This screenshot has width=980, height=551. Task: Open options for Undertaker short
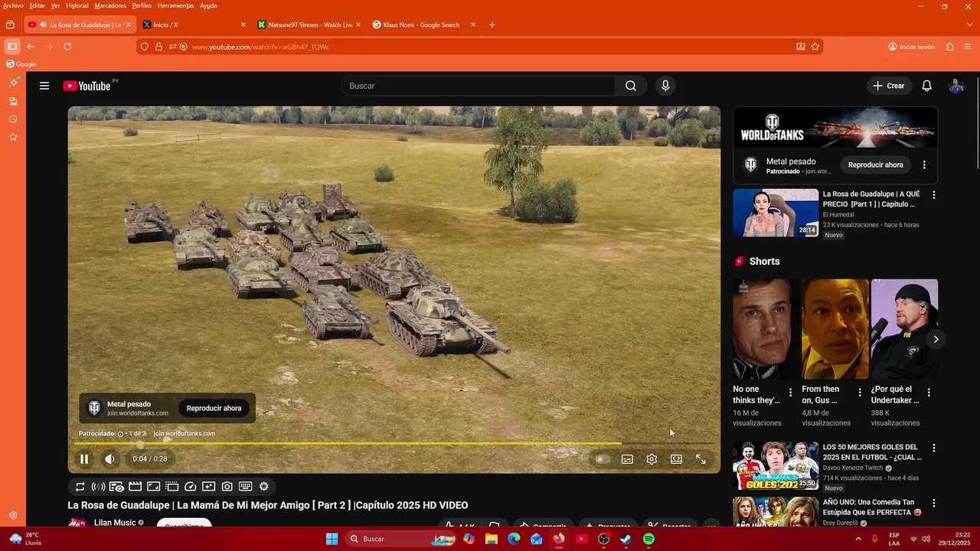[929, 393]
